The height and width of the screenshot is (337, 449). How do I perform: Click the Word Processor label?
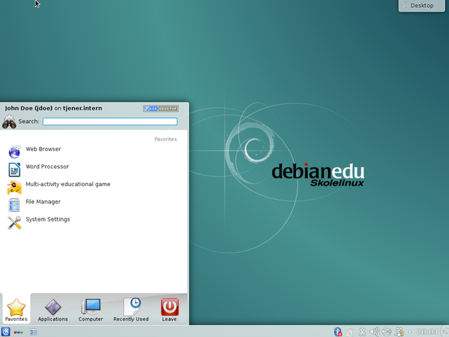47,166
